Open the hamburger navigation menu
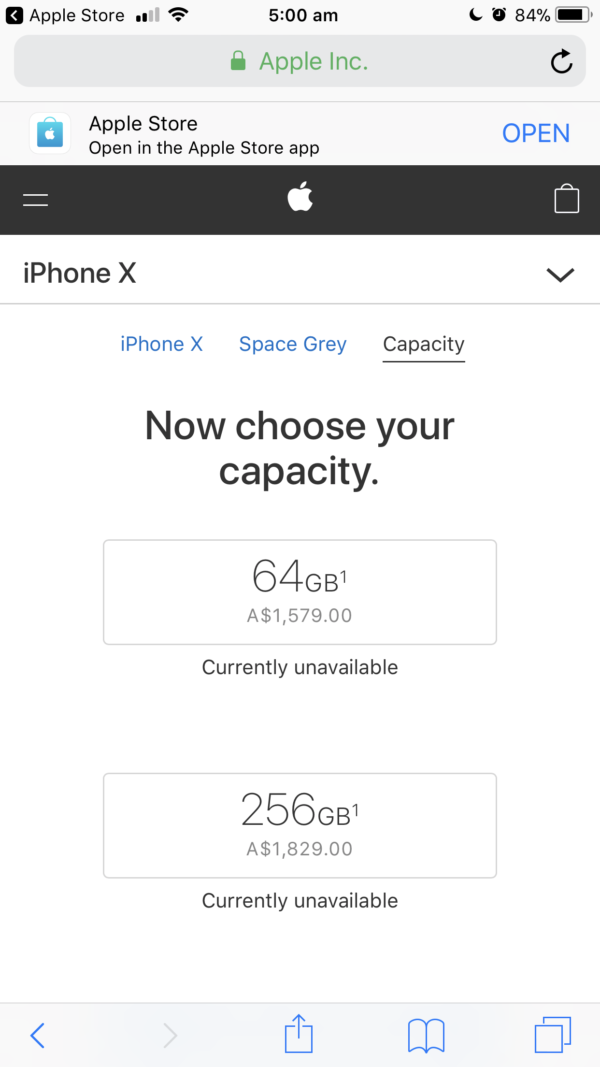The width and height of the screenshot is (600, 1067). [35, 200]
